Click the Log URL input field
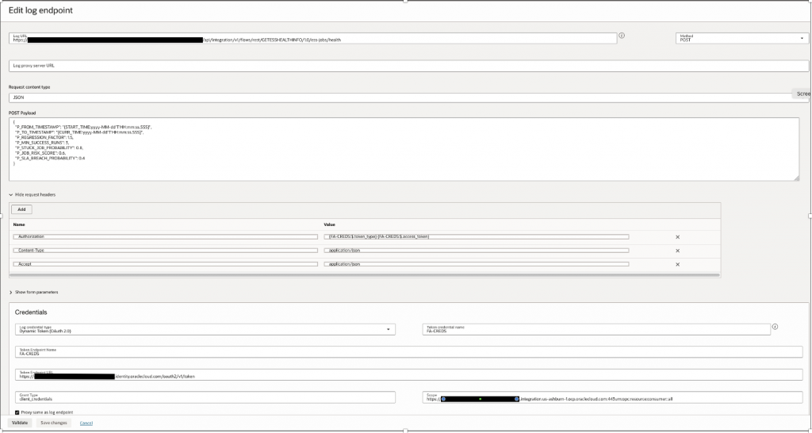The image size is (812, 433). (312, 38)
